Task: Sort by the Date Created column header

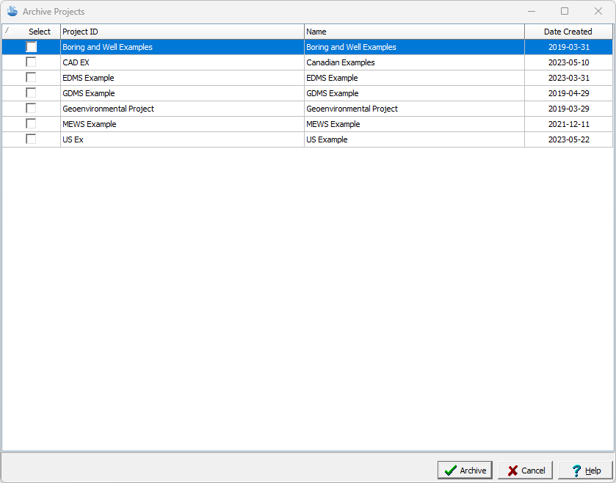Action: (x=568, y=32)
